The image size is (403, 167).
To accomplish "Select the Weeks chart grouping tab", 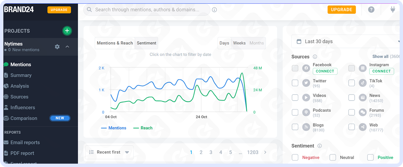I will click(x=239, y=43).
